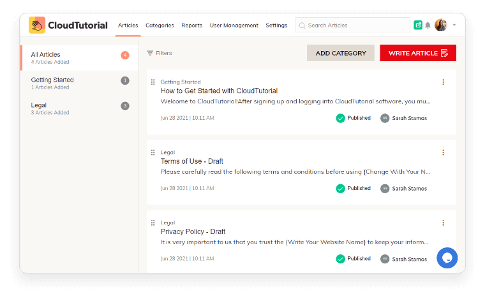Open the User Management tab
The width and height of the screenshot is (485, 299).
(234, 26)
